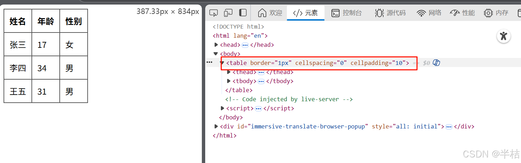
Task: Expand the tbody element arrow
Action: [229, 81]
